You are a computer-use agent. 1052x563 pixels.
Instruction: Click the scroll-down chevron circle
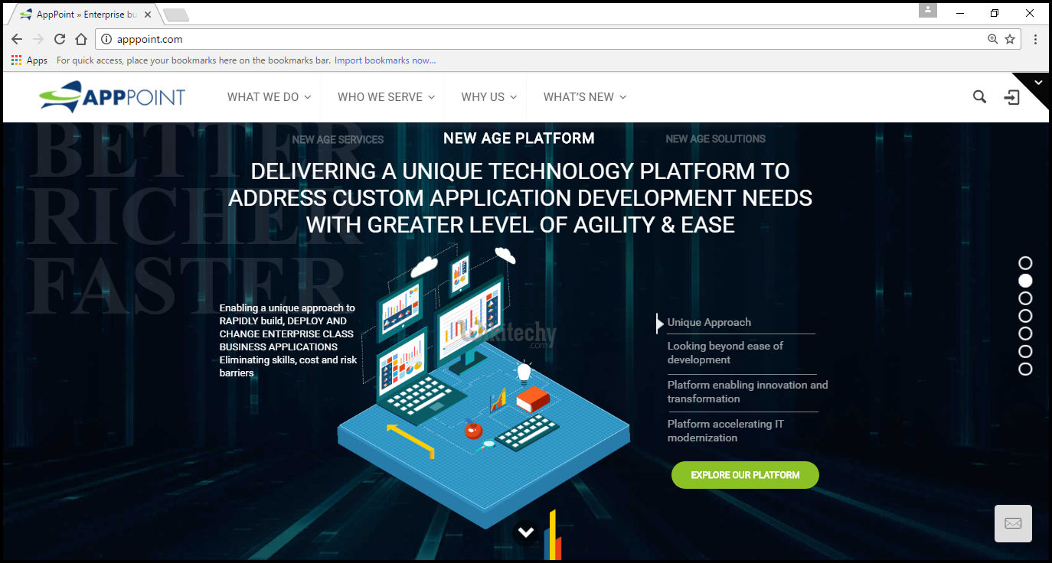(x=526, y=532)
